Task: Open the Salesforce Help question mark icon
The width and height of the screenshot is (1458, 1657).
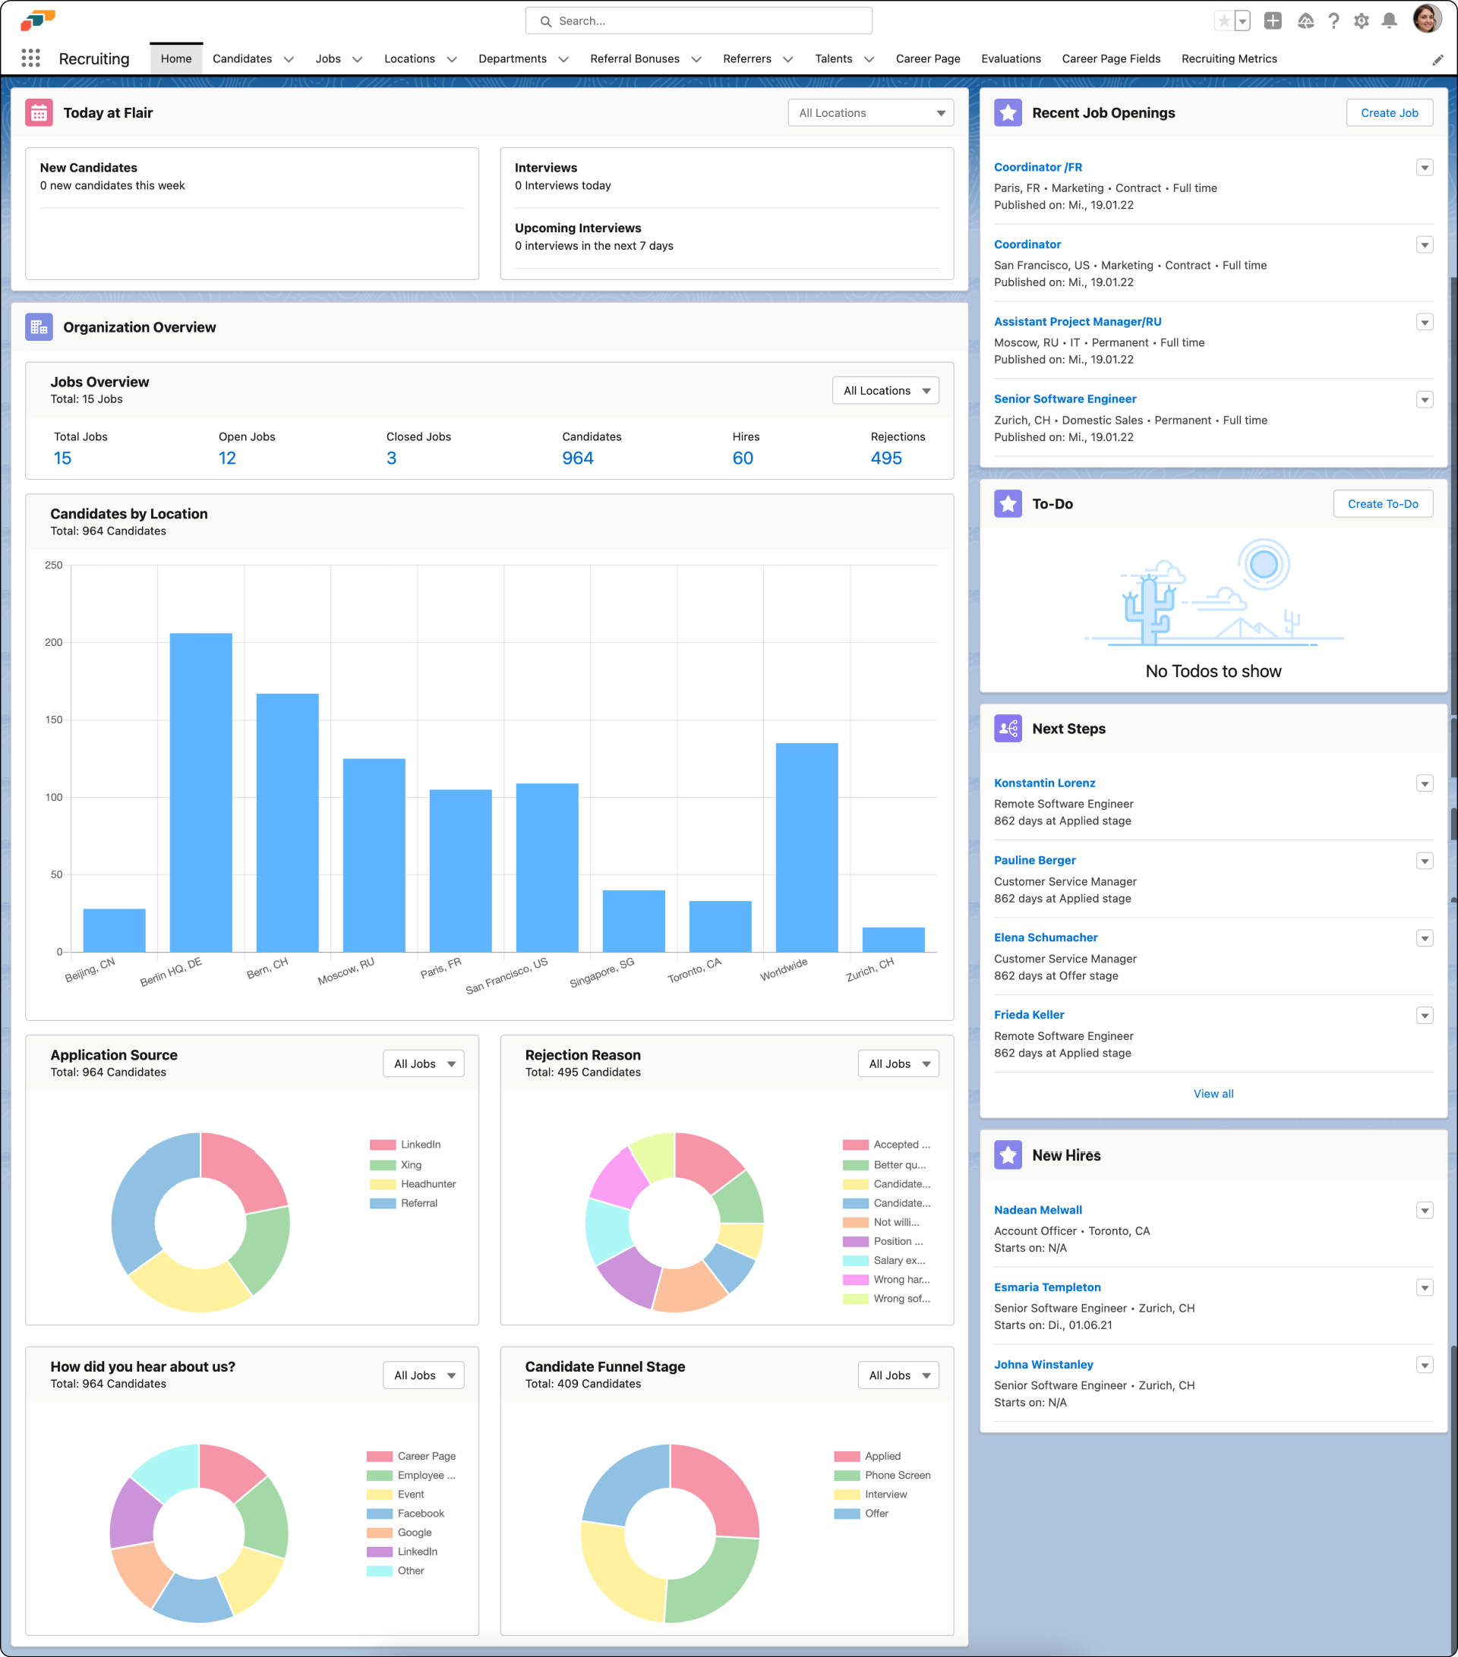Action: click(1334, 21)
